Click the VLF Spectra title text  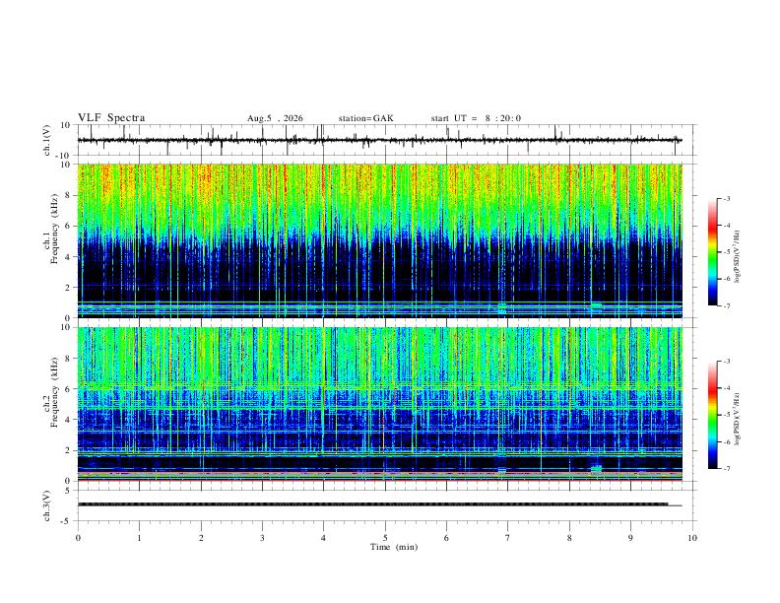[x=111, y=118]
